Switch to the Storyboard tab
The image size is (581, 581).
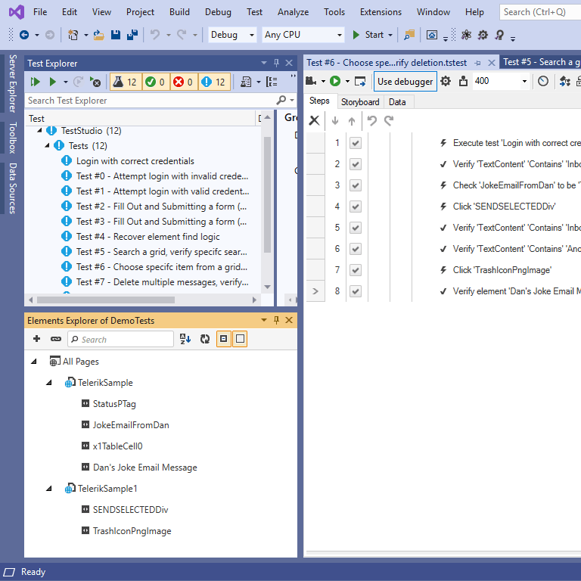(360, 102)
